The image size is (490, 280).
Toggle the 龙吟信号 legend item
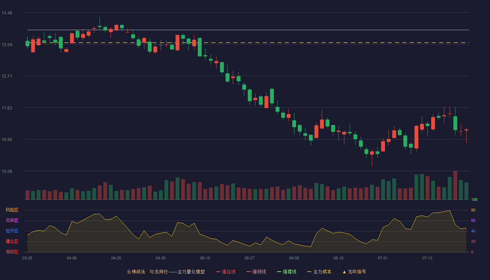pos(354,272)
